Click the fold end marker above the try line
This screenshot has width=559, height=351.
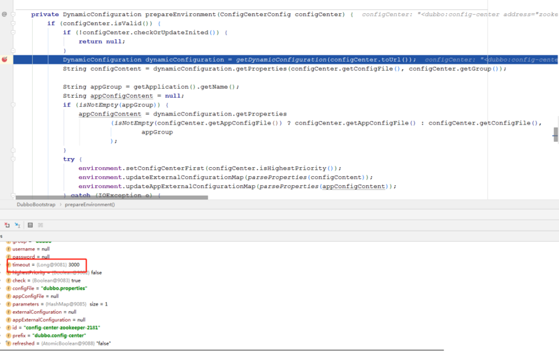pyautogui.click(x=13, y=150)
